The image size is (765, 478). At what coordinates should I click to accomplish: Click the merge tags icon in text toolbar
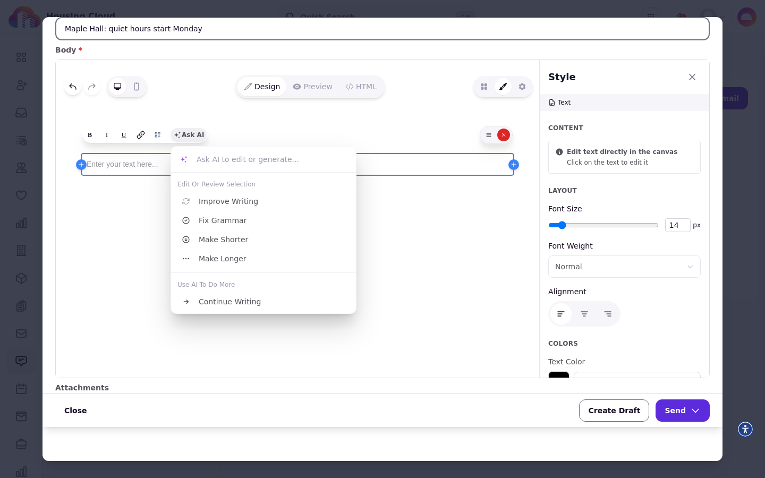(158, 135)
